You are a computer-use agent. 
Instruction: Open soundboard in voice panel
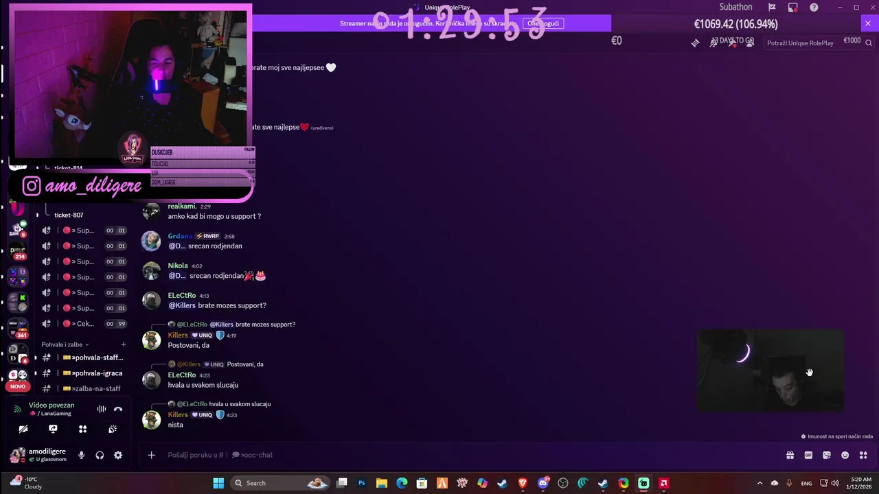coord(113,429)
